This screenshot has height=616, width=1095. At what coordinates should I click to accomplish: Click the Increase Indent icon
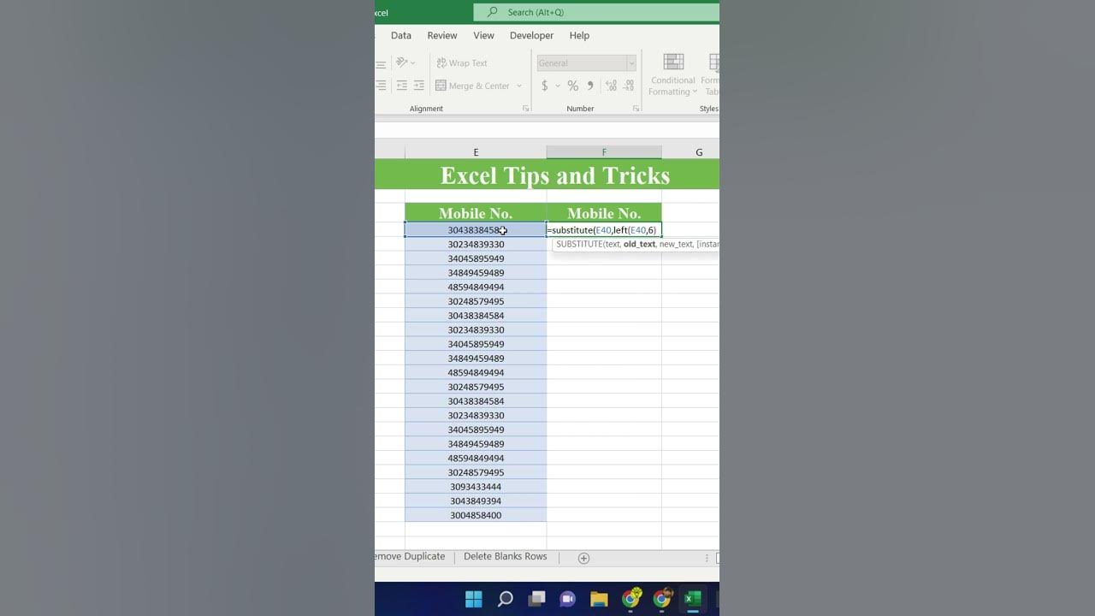[418, 86]
